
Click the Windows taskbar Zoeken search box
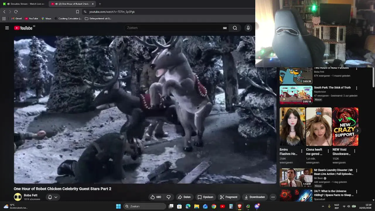[x=144, y=206]
